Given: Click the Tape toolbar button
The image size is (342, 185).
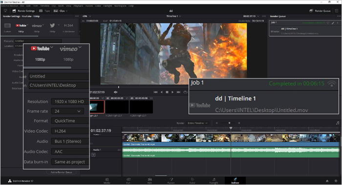Looking at the screenshot, I should [45, 11].
